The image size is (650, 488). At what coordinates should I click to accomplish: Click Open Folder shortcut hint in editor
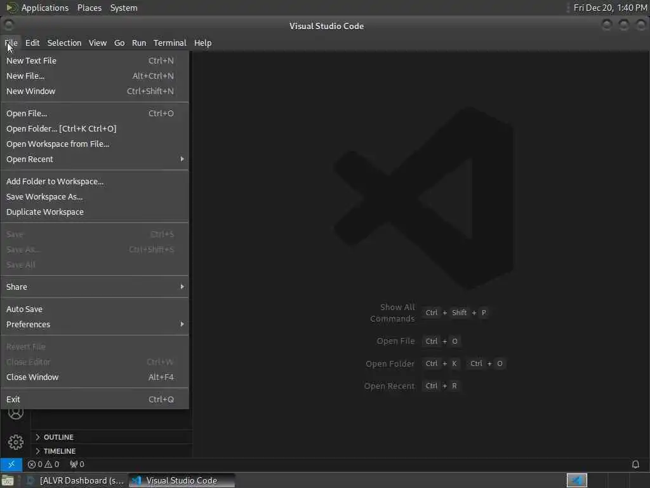(x=435, y=363)
